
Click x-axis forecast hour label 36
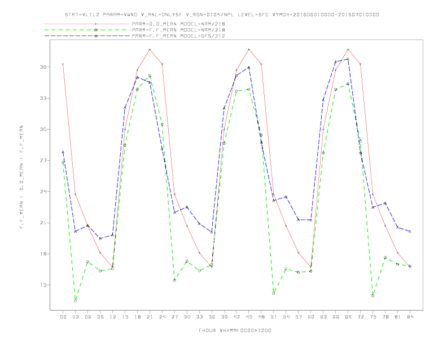point(212,317)
